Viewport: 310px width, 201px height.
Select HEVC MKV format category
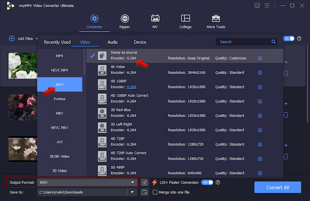pyautogui.click(x=59, y=127)
